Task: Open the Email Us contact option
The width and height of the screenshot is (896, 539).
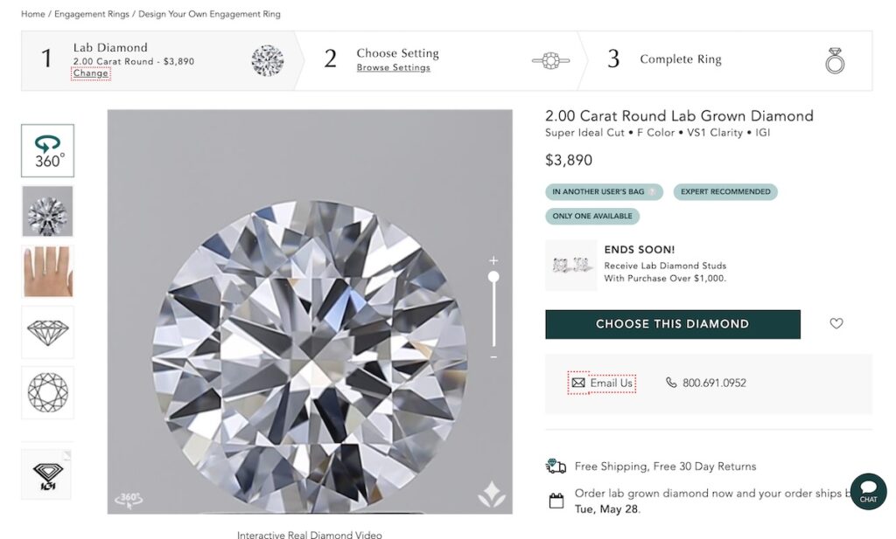Action: pos(602,383)
